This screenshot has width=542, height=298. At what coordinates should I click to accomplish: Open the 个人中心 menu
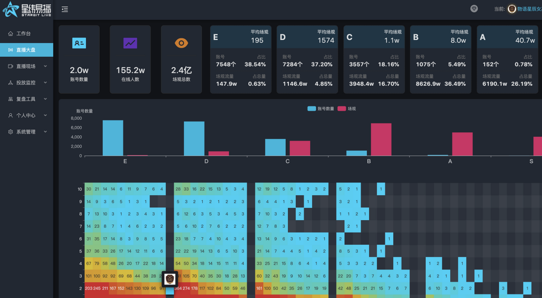point(27,115)
